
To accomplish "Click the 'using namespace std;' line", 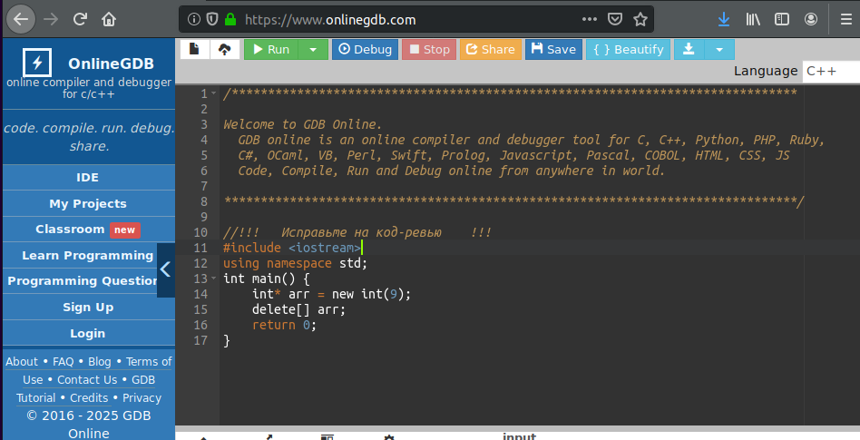I will (295, 263).
